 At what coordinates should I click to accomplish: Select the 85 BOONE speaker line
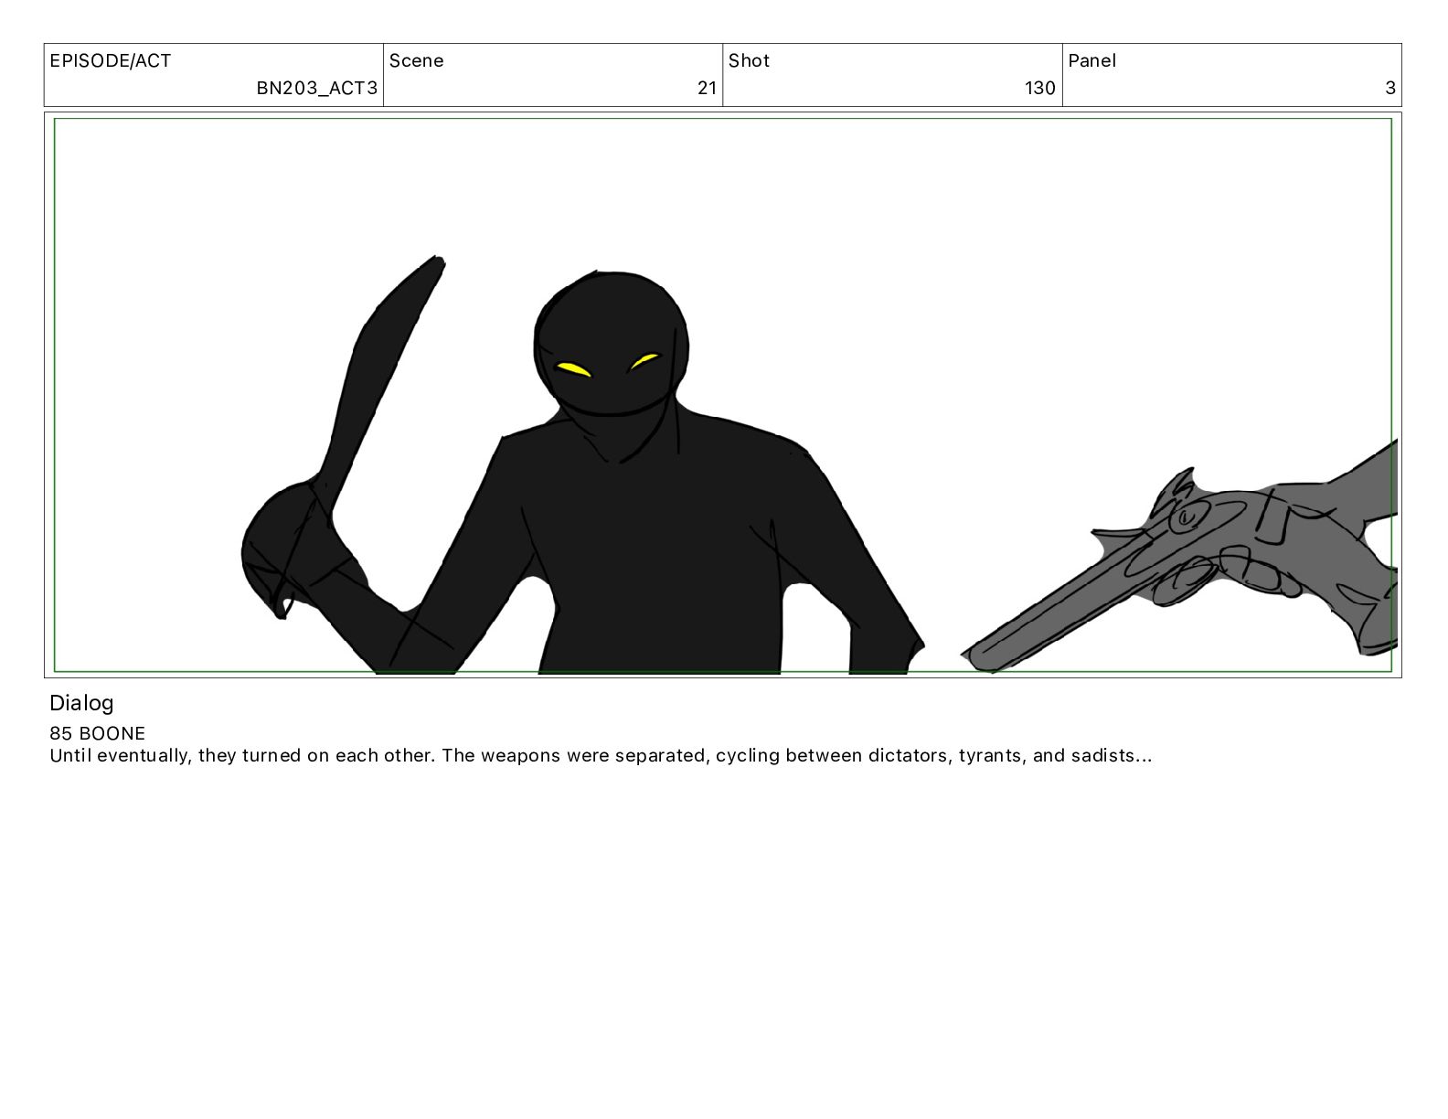(x=98, y=733)
